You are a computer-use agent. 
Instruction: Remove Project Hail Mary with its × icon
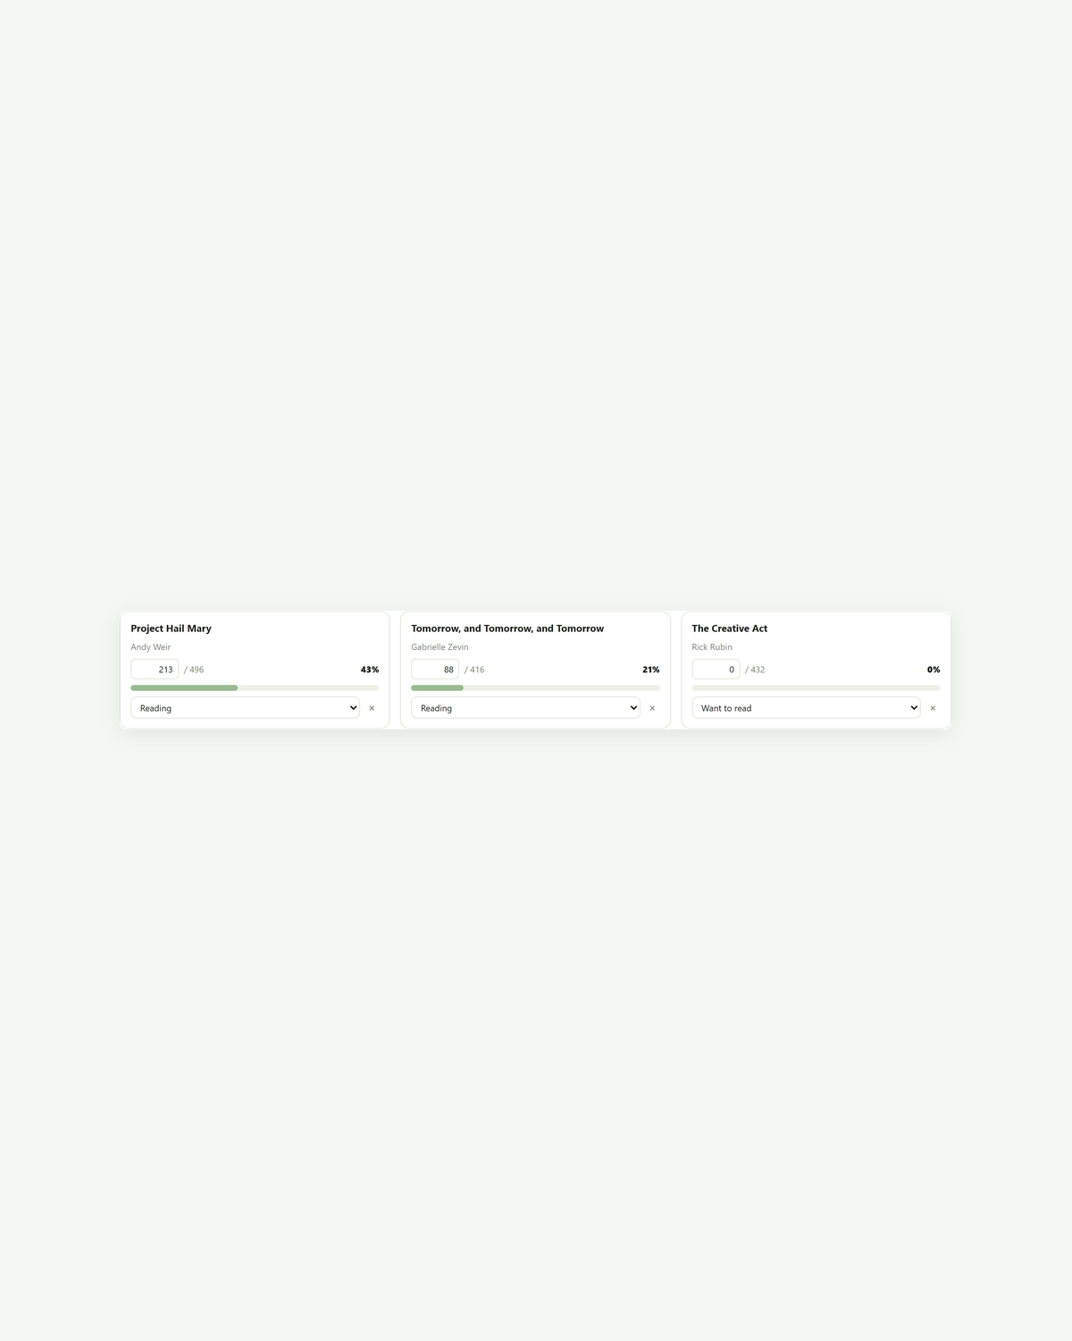372,708
